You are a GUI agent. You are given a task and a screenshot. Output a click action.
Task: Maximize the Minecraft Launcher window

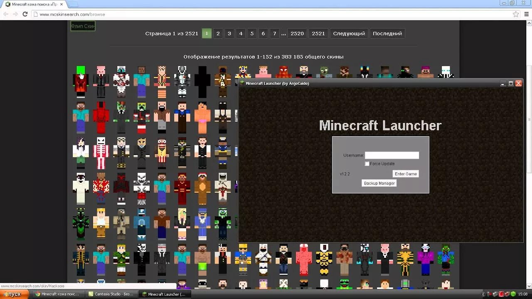[x=511, y=83]
